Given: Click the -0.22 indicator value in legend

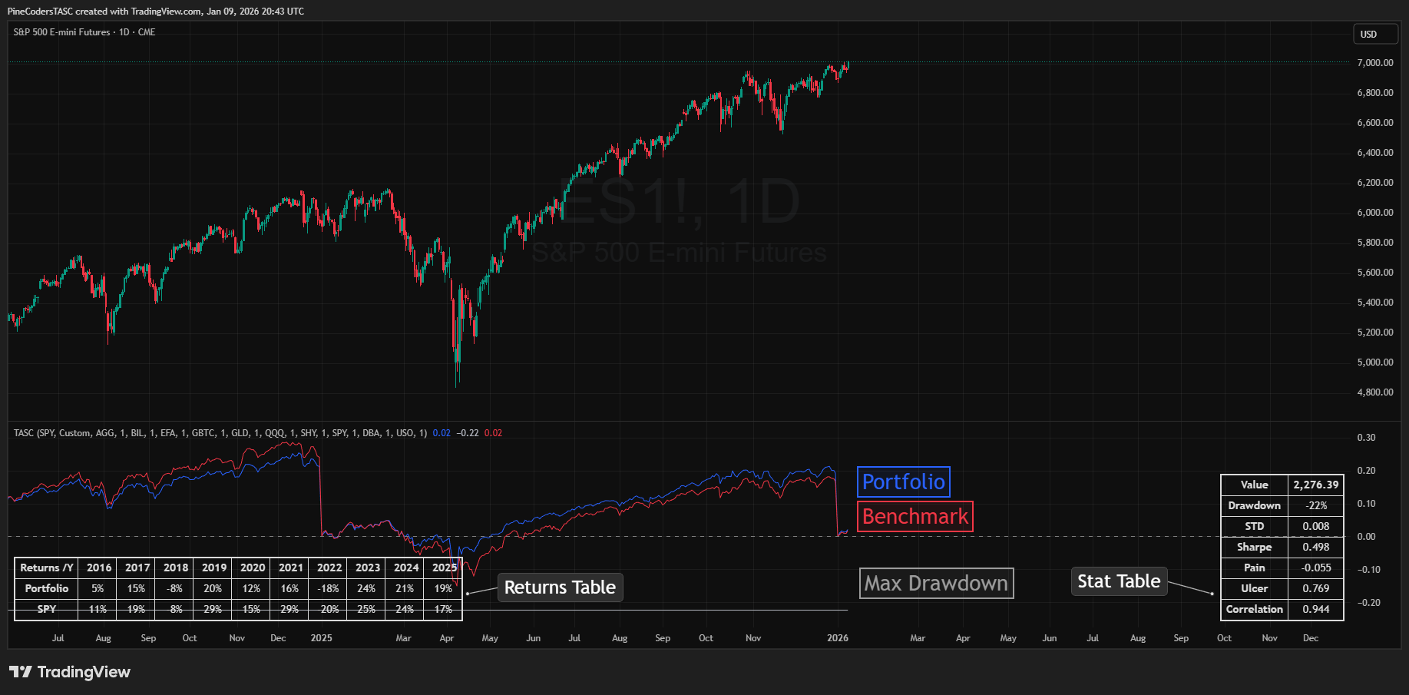Looking at the screenshot, I should pyautogui.click(x=468, y=433).
